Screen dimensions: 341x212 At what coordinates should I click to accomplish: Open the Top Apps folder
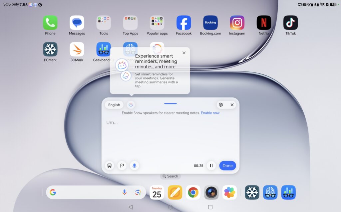tap(130, 23)
